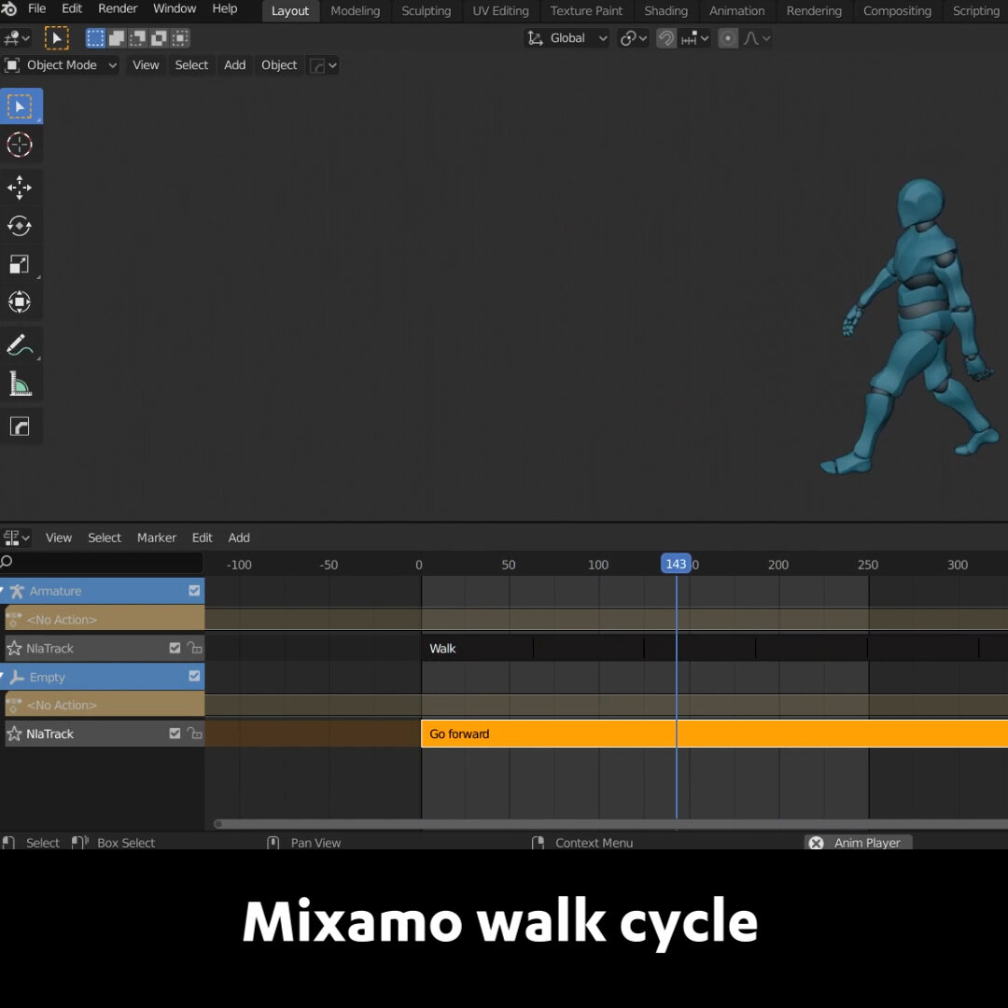Screen dimensions: 1008x1008
Task: Open the snapping options dropdown
Action: [695, 38]
